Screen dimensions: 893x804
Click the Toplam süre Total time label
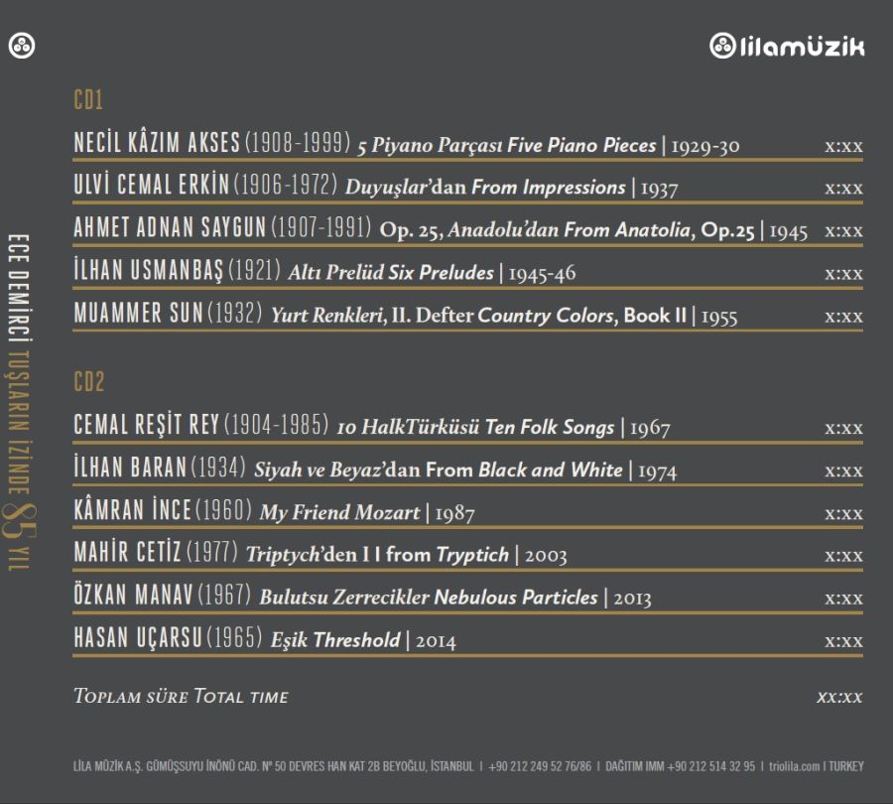click(x=181, y=697)
